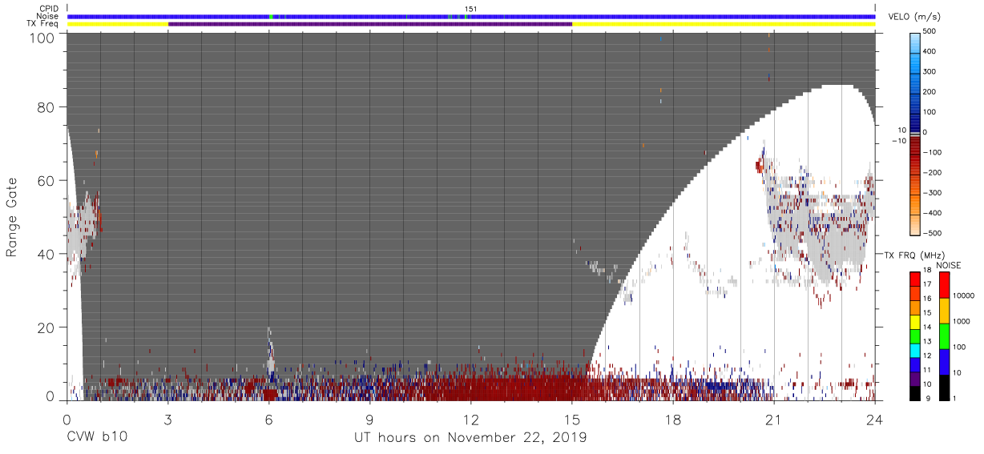Click the yellow swatch in NOISE legend
This screenshot has width=984, height=454.
pyautogui.click(x=943, y=310)
